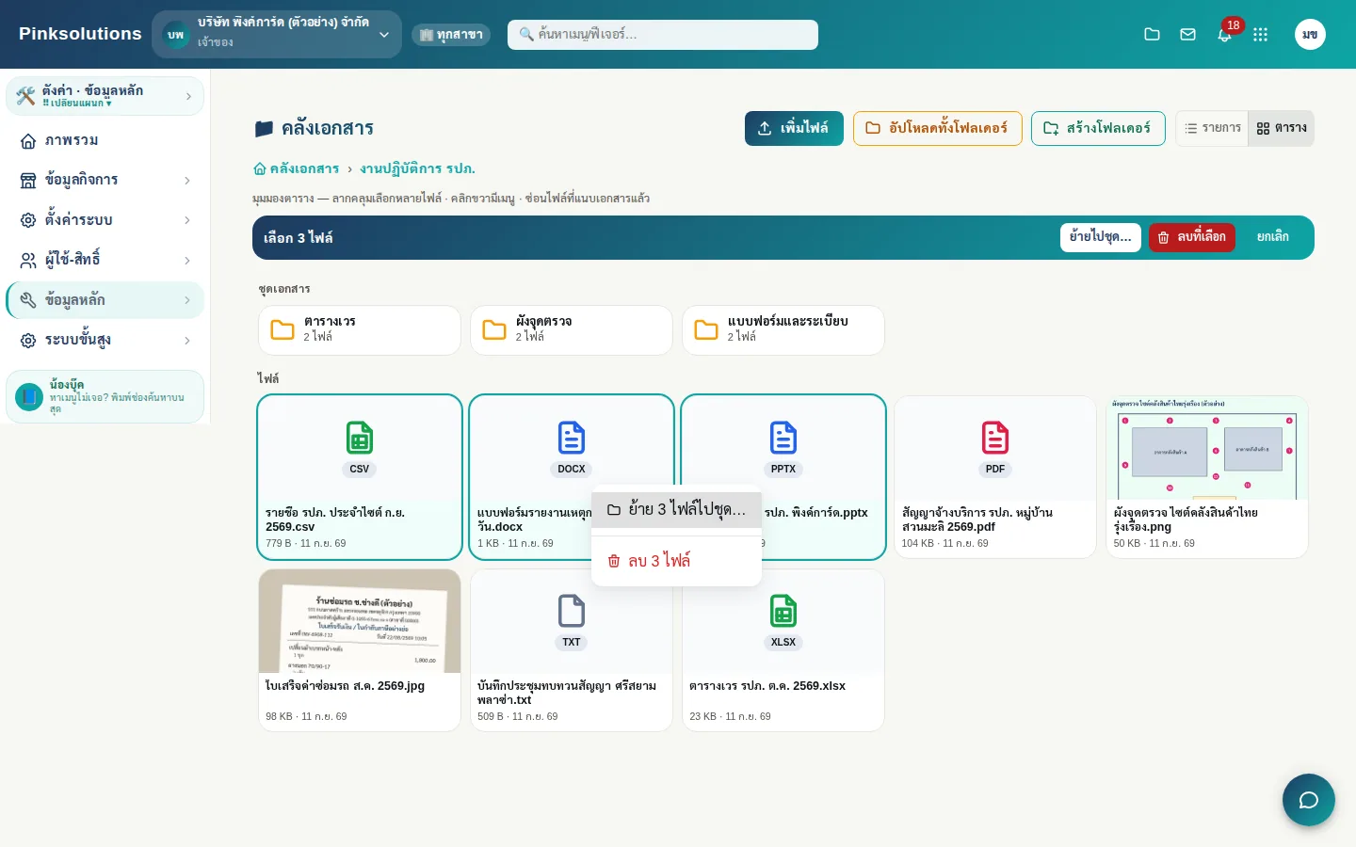Screen dimensions: 1356x847
Task: Click file name สัญญาจ้างบริการ รปภ. หมู่บ้านสวนมะลิ 2569.pdf
Action: pos(977,519)
